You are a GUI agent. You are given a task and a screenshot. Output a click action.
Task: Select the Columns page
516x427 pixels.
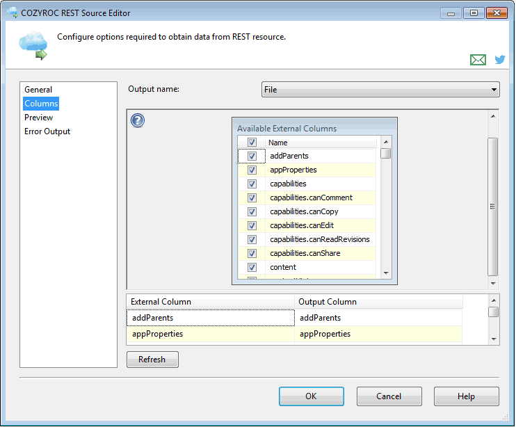pos(41,104)
